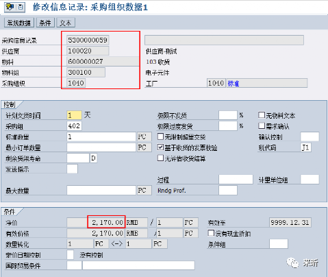Screen dimensions: 328x277
Task: Click the 标准数量 input field
Action: (101, 136)
